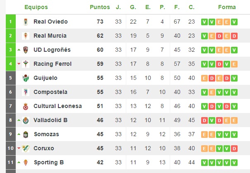Click the Coruxo club crest
The image size is (250, 173).
click(x=26, y=149)
